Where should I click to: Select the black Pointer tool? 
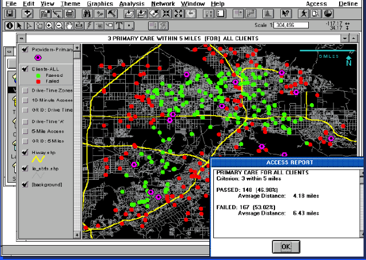[x=19, y=25]
